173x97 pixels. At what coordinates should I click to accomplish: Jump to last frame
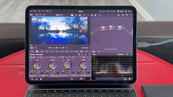(x=63, y=48)
